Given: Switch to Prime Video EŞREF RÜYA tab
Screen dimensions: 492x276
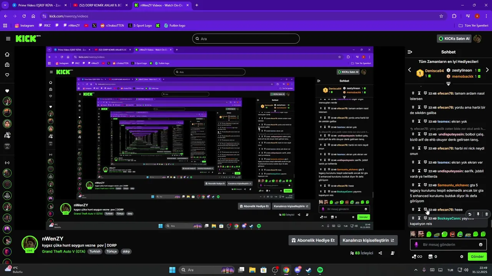Looking at the screenshot, I should tap(40, 5).
